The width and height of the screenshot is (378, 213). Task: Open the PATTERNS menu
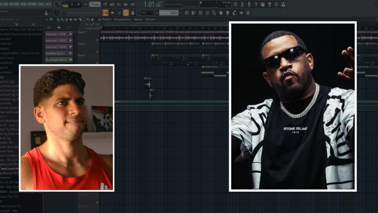14,4
